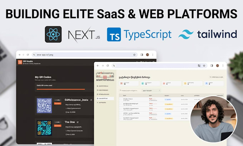The height and width of the screenshot is (146, 243).
Task: Click URL type badge on GàNaissance_Insta card
Action: click(58, 100)
